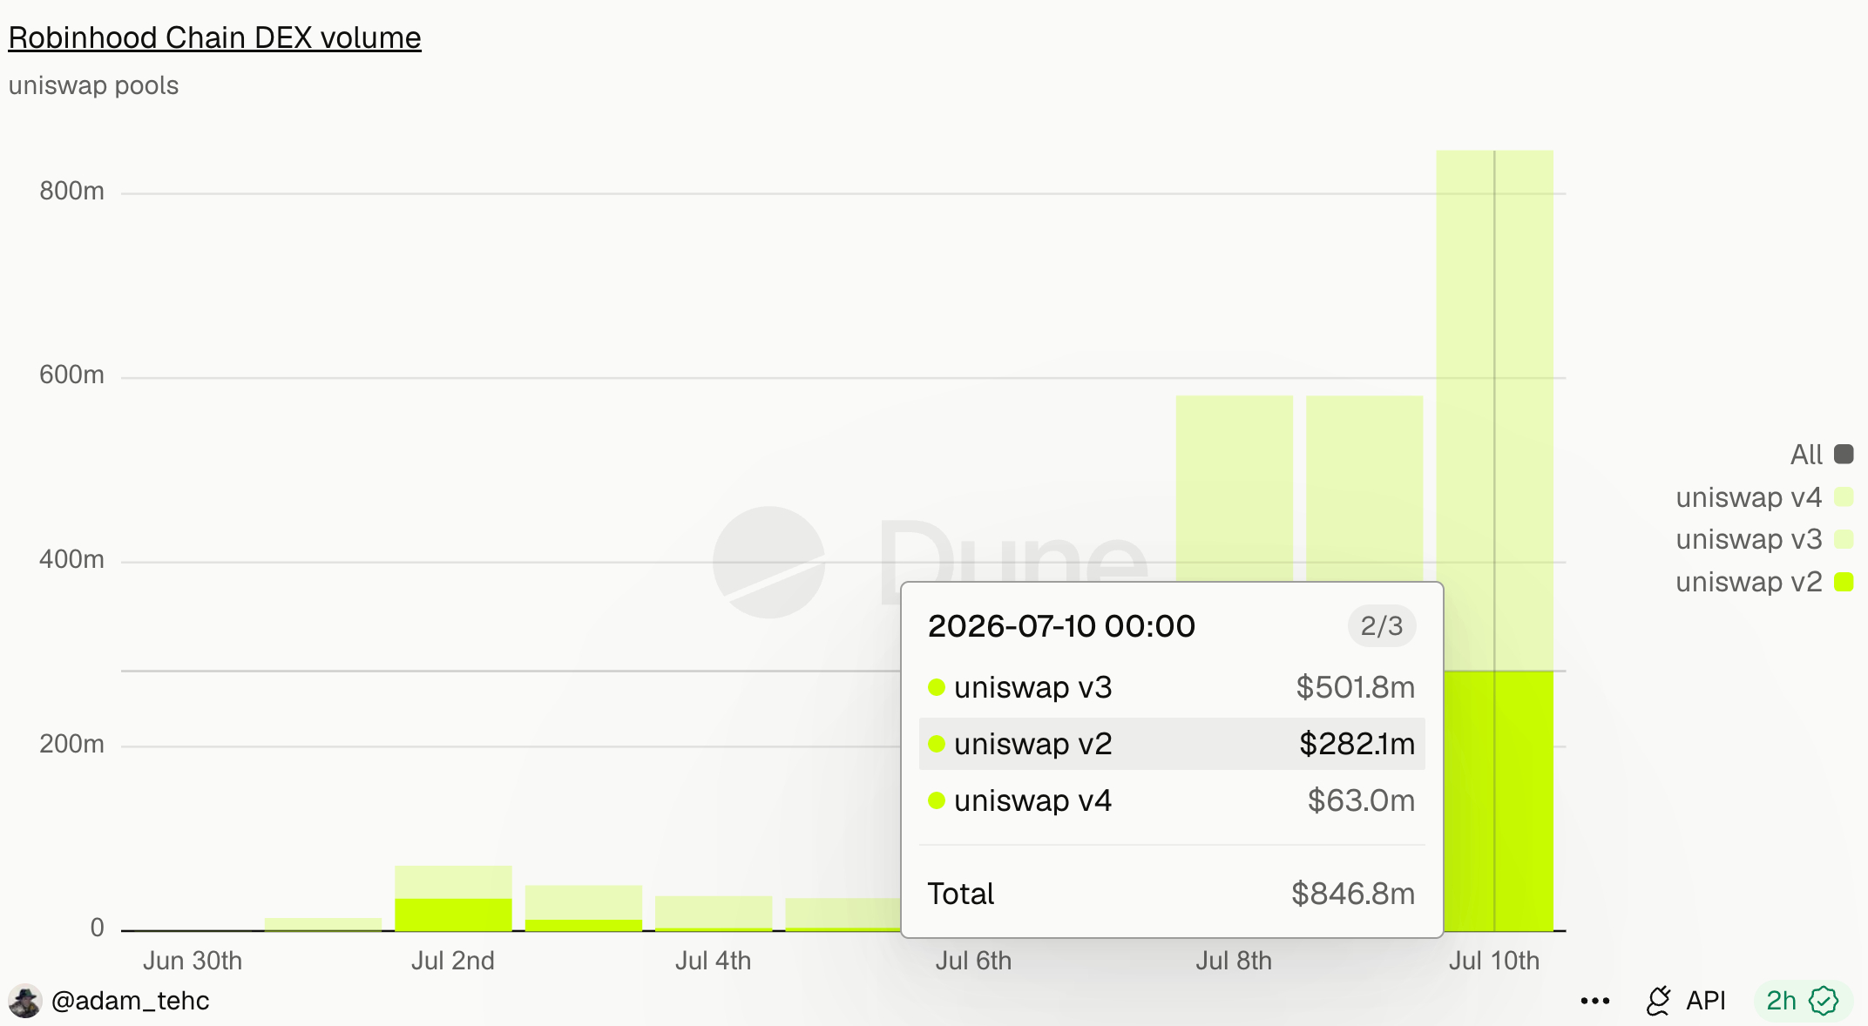Click the Jul 8th light green bar

click(1235, 488)
